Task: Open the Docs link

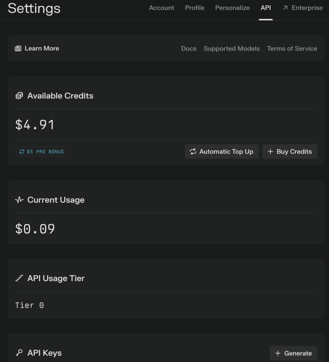Action: (x=189, y=49)
